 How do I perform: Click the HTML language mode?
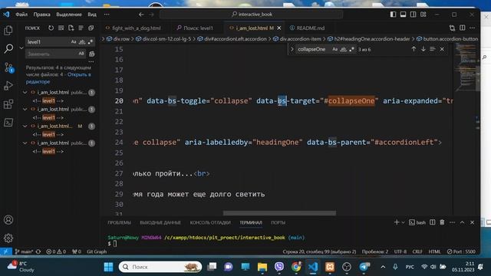(x=434, y=251)
